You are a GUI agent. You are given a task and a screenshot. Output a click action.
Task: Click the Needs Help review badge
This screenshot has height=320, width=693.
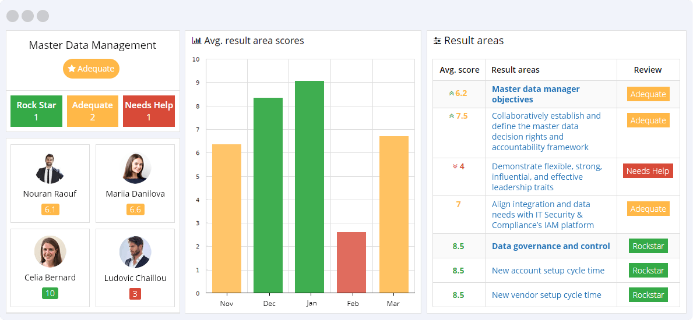[x=648, y=171]
